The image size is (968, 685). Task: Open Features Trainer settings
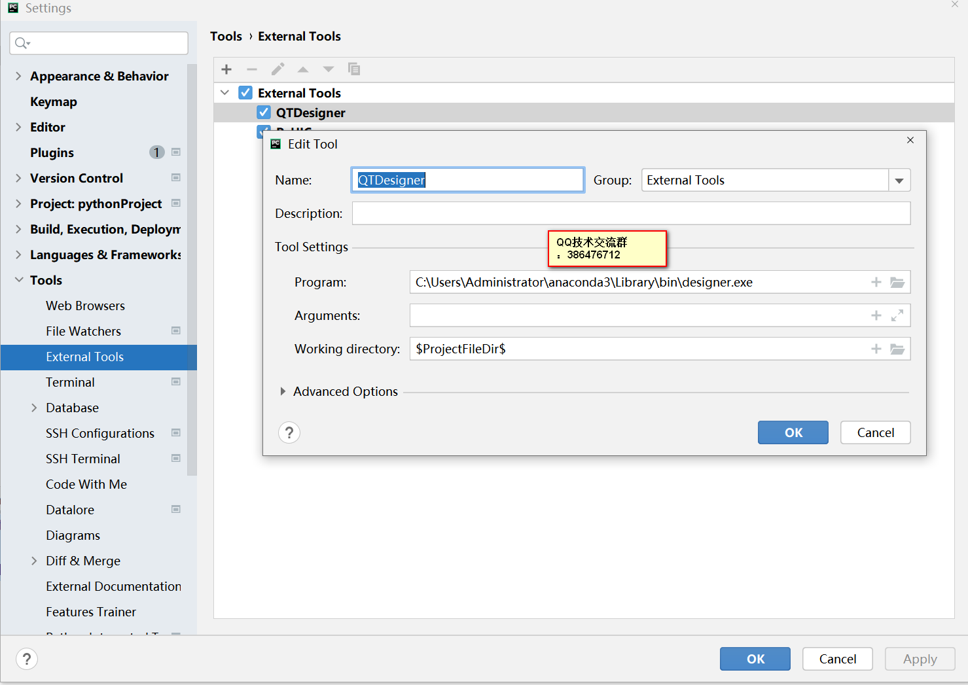coord(91,612)
